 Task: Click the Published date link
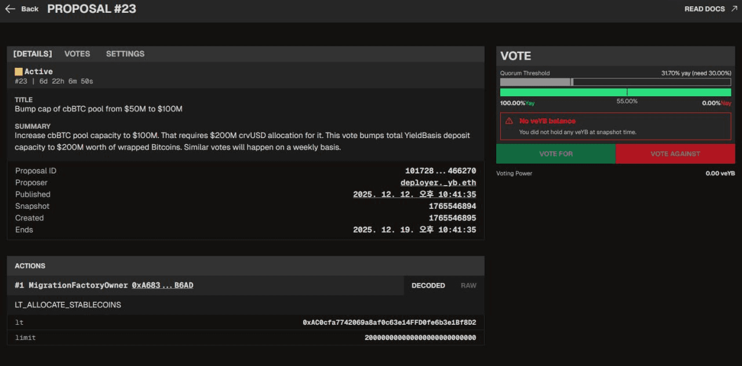[x=415, y=194]
